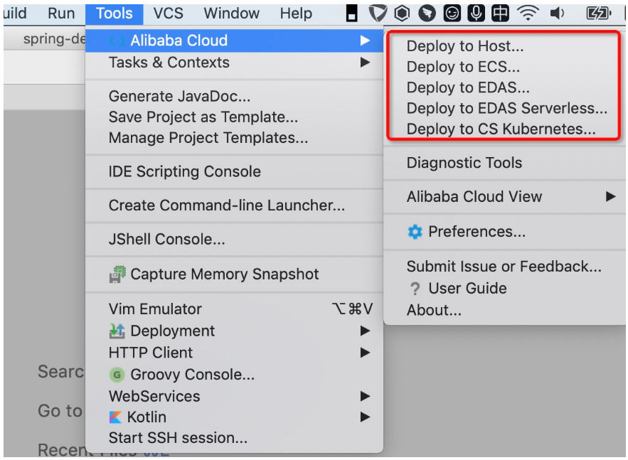Click the volume speaker icon

[x=557, y=13]
